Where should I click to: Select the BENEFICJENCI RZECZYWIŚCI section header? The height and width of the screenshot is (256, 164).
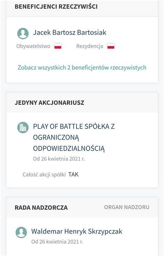[x=56, y=7]
